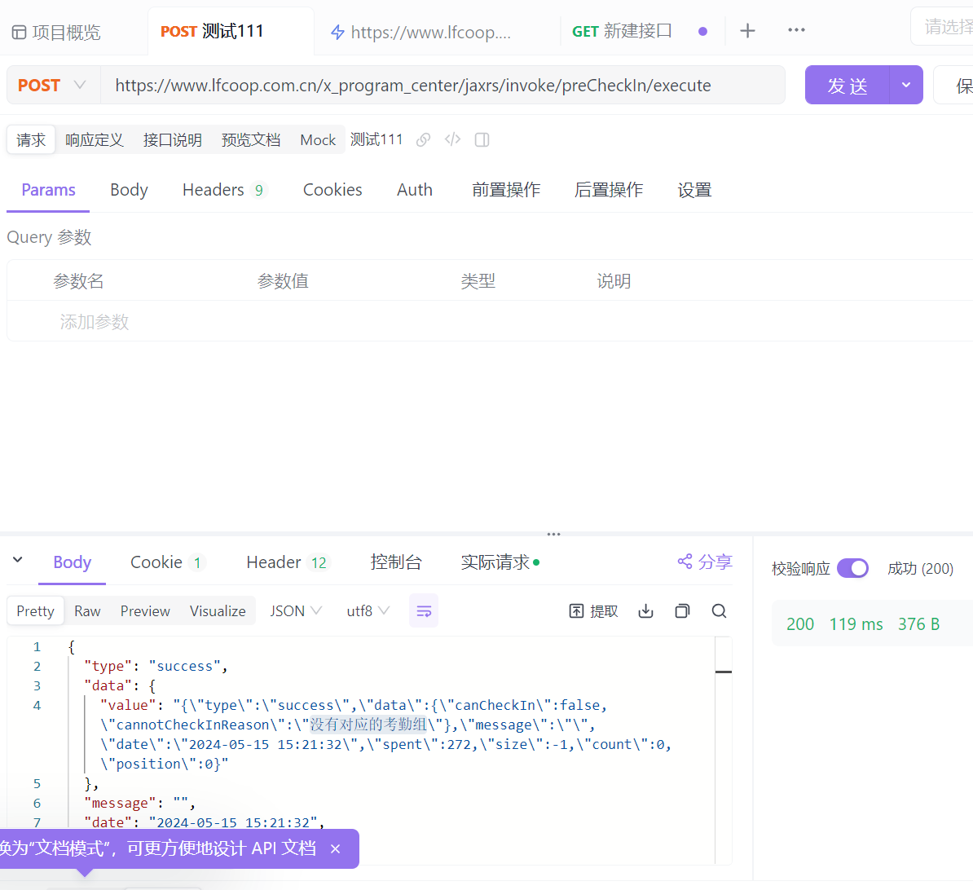Expand the POST method dropdown
The height and width of the screenshot is (890, 973).
(x=79, y=86)
